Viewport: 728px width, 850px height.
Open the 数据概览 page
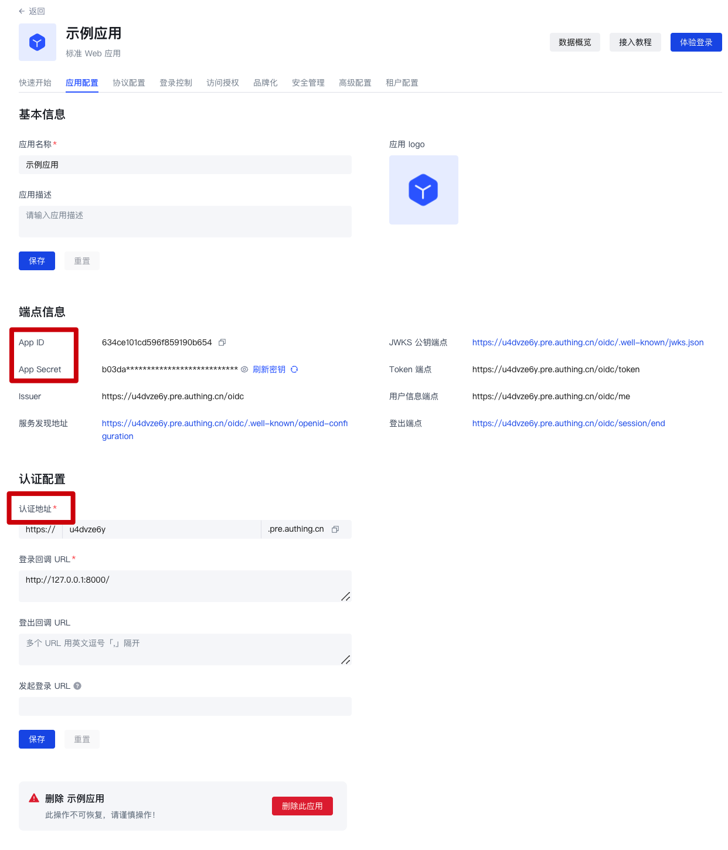(574, 42)
